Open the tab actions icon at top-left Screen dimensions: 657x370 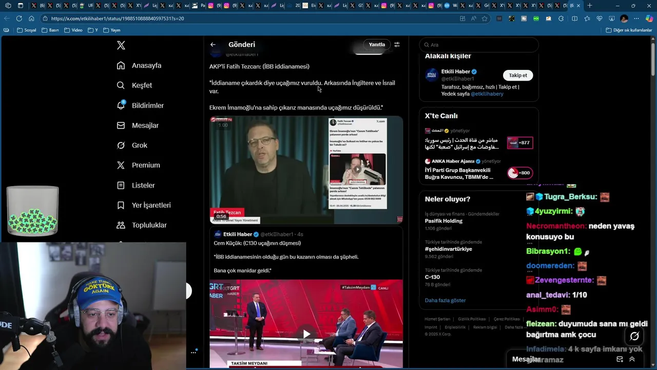(20, 6)
